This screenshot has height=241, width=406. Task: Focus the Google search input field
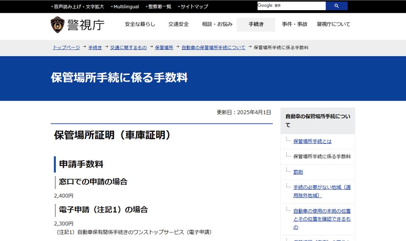tap(291, 5)
